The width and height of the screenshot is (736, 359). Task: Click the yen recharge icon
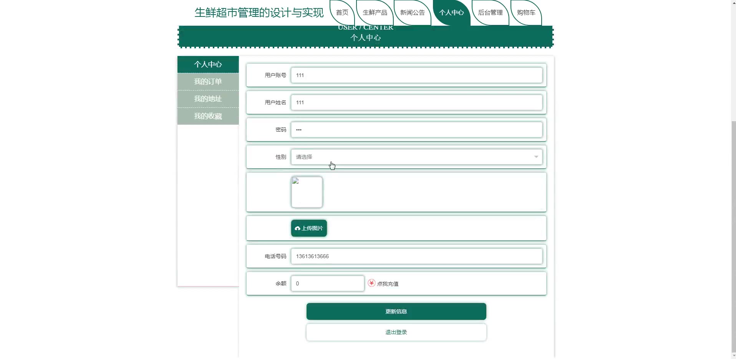tap(371, 283)
